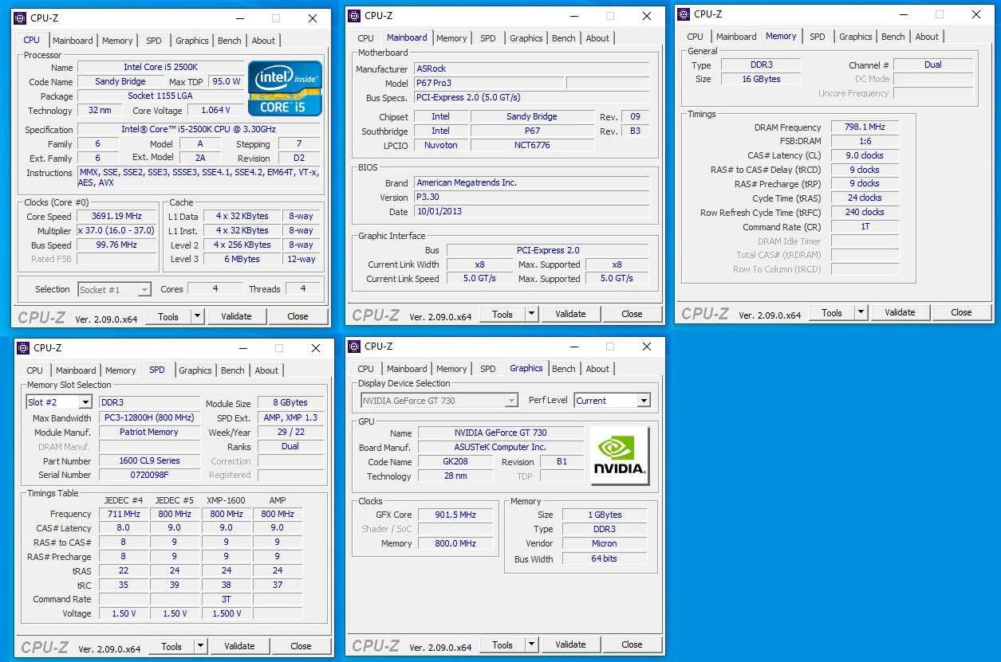
Task: Click the P67 Pro3 model field
Action: point(488,84)
